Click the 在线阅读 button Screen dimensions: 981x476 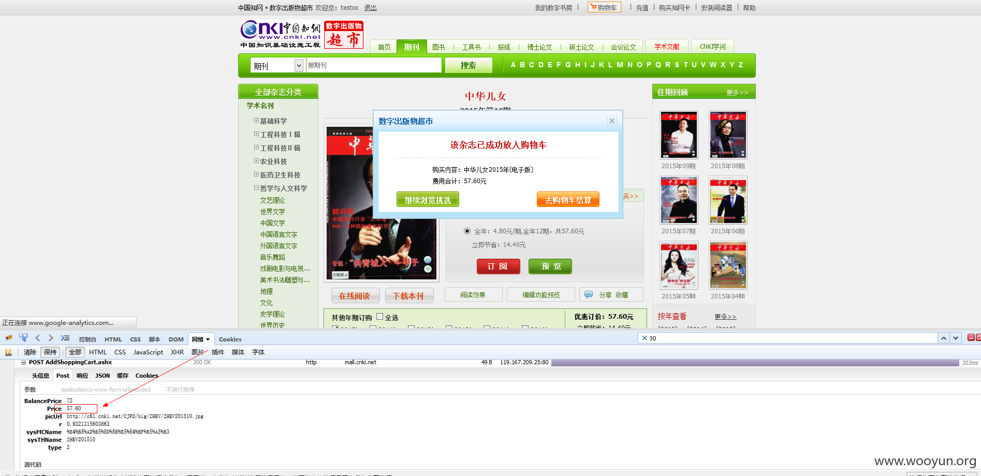pyautogui.click(x=355, y=296)
